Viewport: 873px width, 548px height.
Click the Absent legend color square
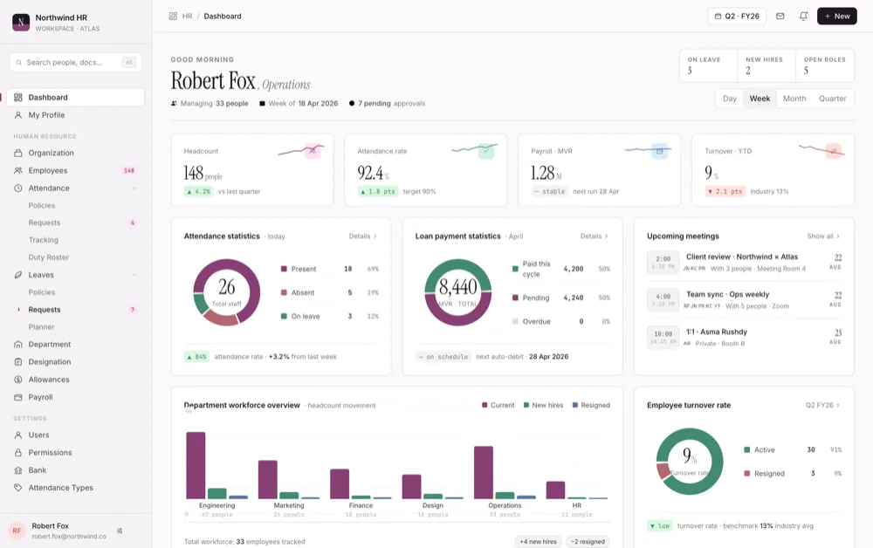pos(284,292)
